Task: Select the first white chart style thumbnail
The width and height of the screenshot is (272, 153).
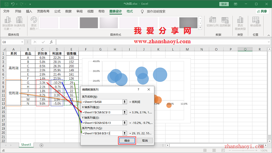Action: 49,22
